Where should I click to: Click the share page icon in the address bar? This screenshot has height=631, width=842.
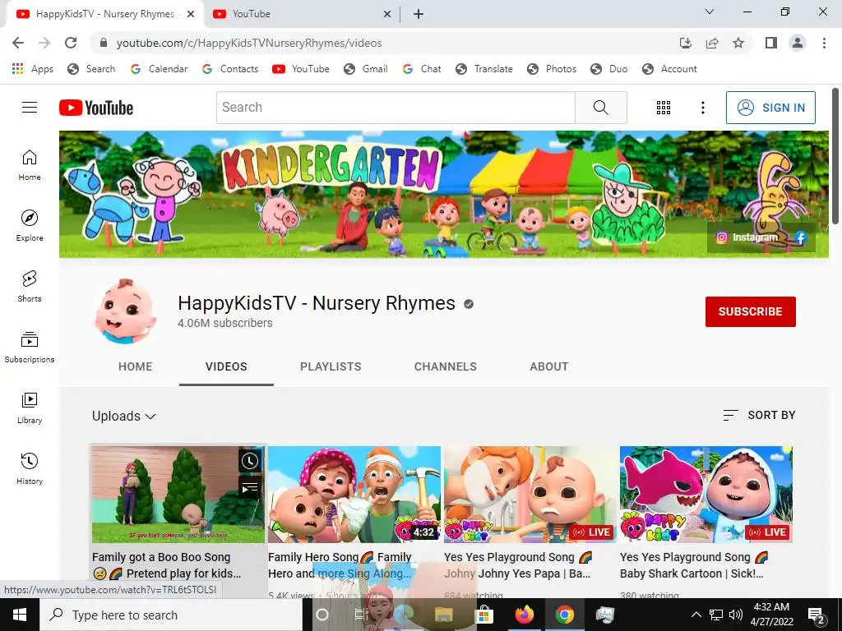712,43
